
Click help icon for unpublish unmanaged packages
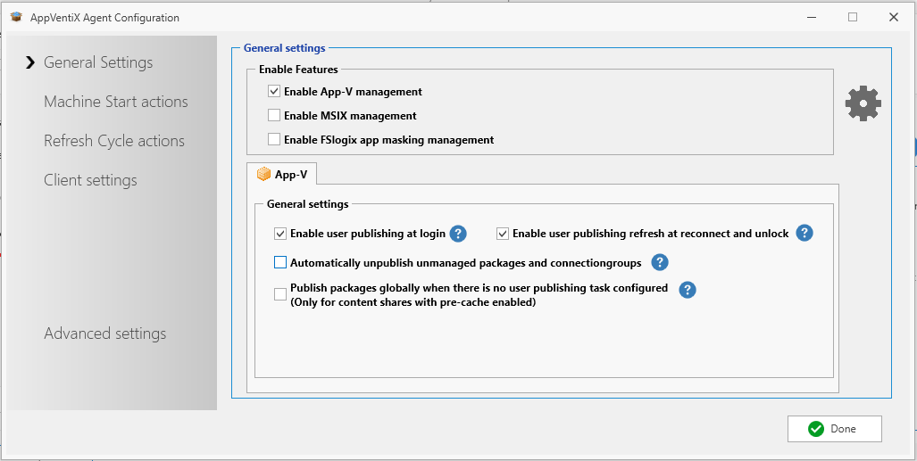pos(659,262)
